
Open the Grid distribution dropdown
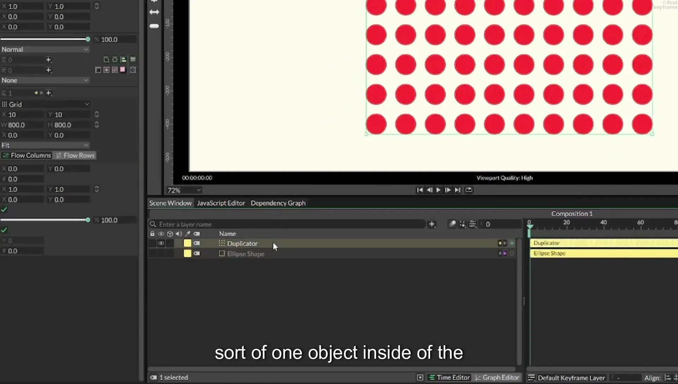point(45,104)
